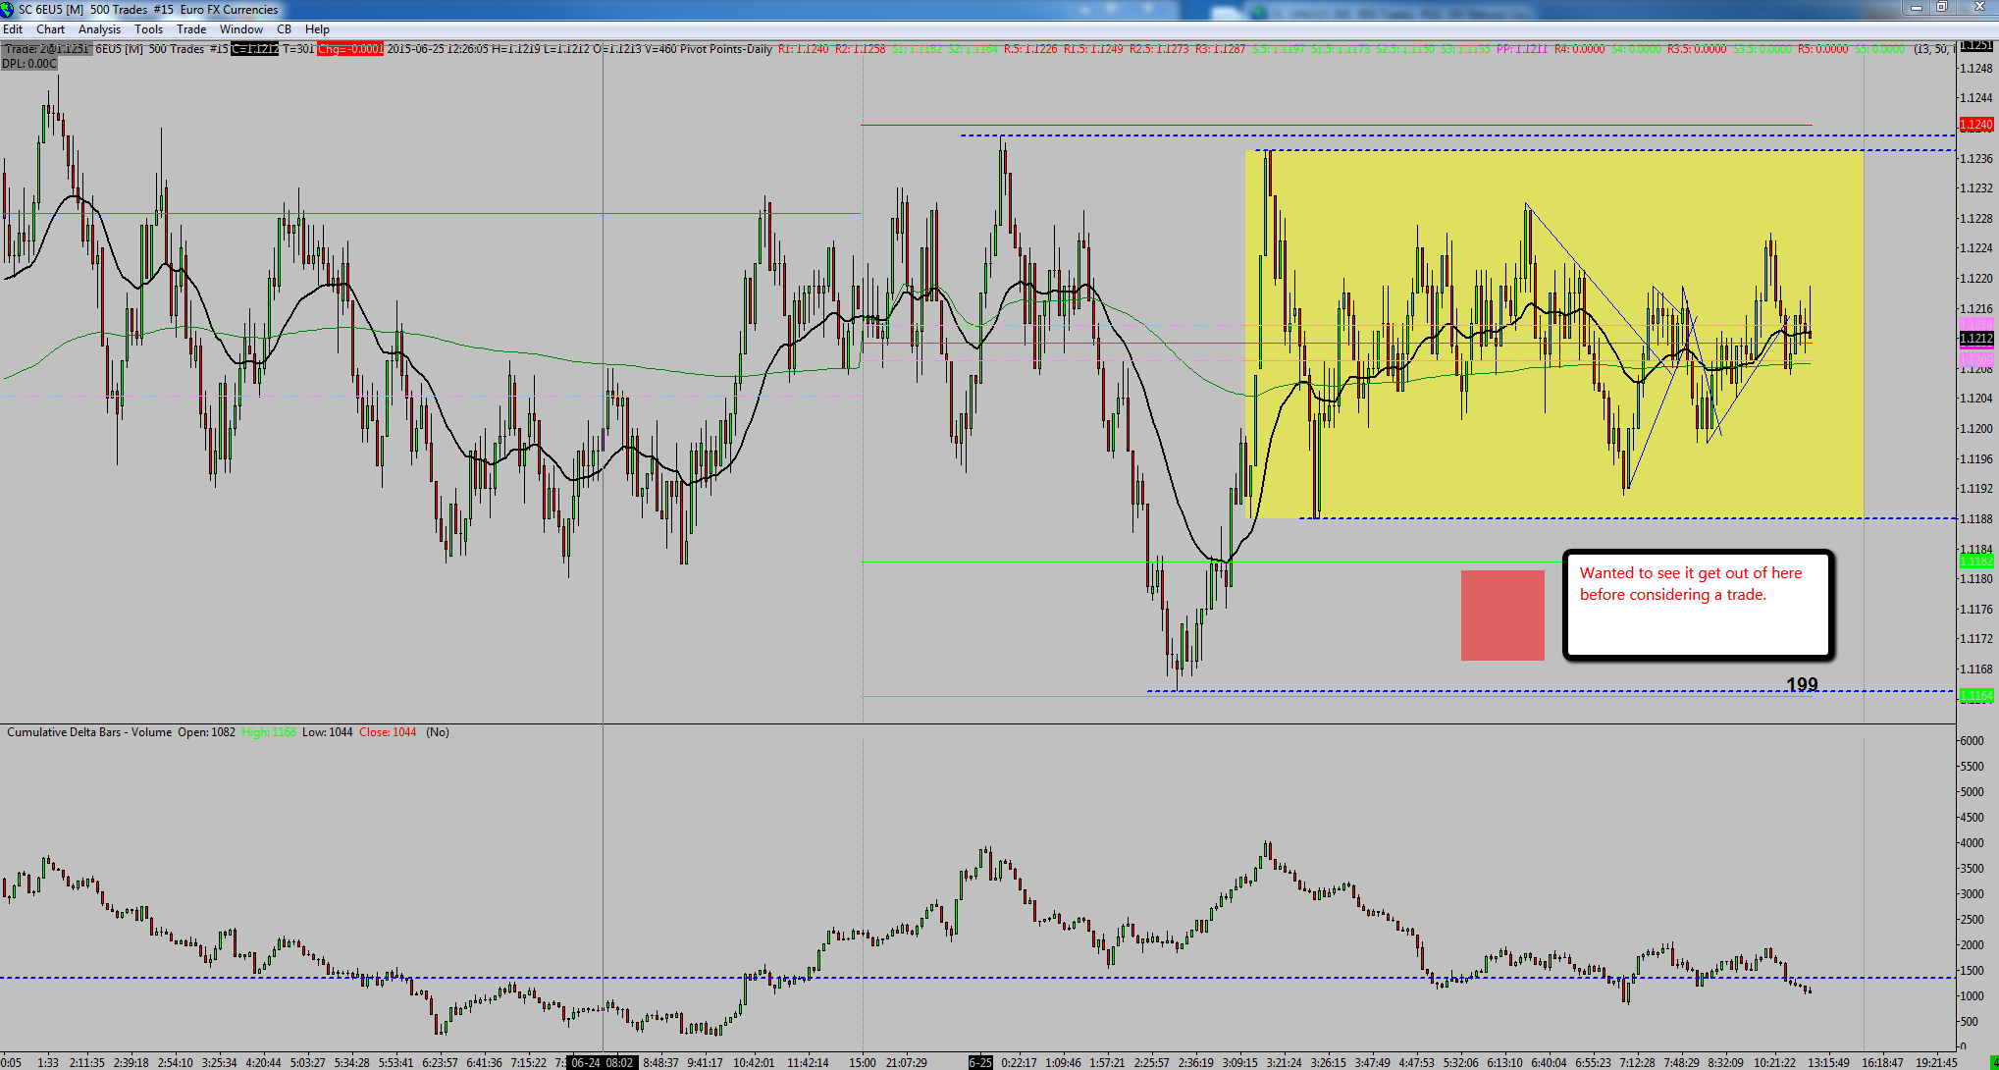Click the 'DPL: 0.00C' daily profit label

coord(29,64)
